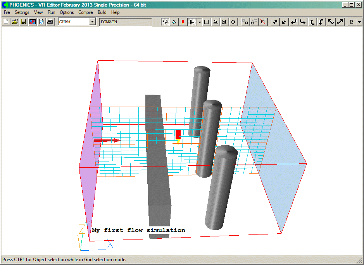The height and width of the screenshot is (265, 364).
Task: Open a file with the folder icon
Action: coord(15,22)
